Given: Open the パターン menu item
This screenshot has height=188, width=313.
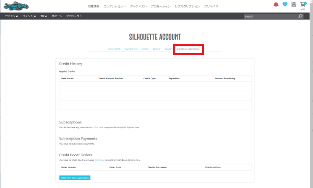Looking at the screenshot, I should point(56,16).
